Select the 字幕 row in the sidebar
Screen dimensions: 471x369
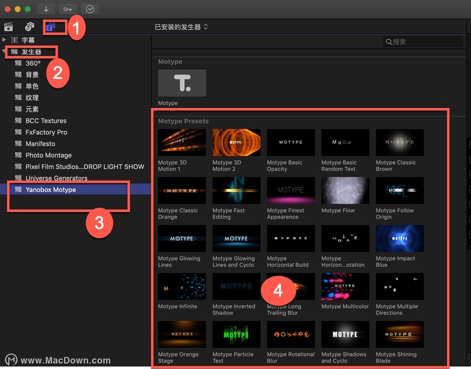(x=75, y=40)
